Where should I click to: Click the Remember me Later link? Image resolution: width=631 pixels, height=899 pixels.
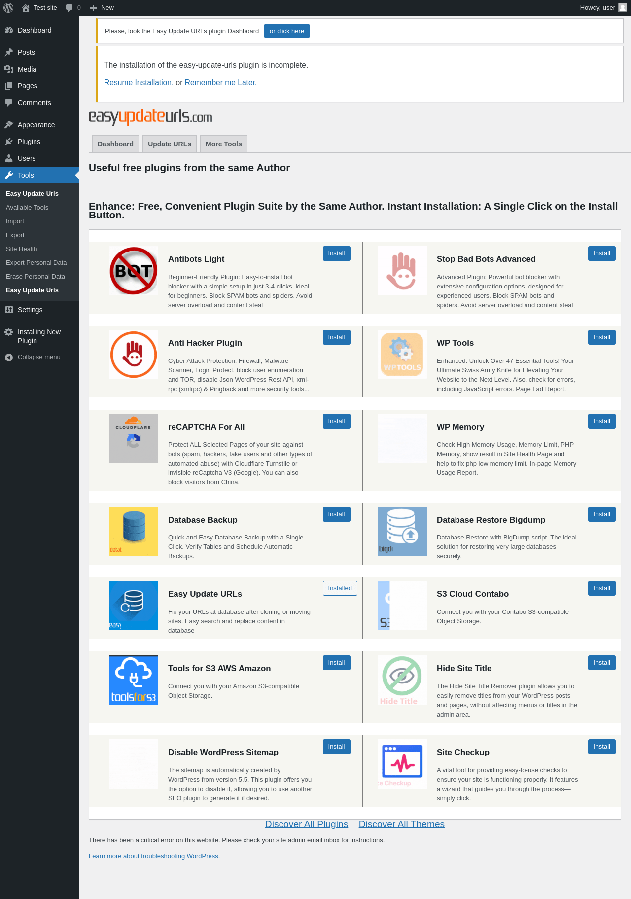click(x=221, y=83)
